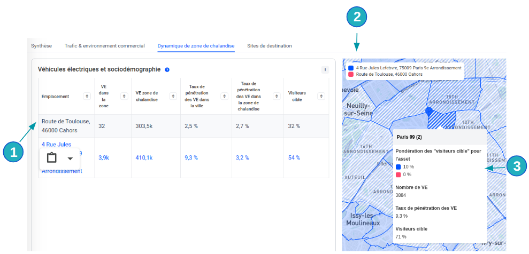
Task: Open the 4 Rue Jules Lefebvre location link
Action: point(56,144)
